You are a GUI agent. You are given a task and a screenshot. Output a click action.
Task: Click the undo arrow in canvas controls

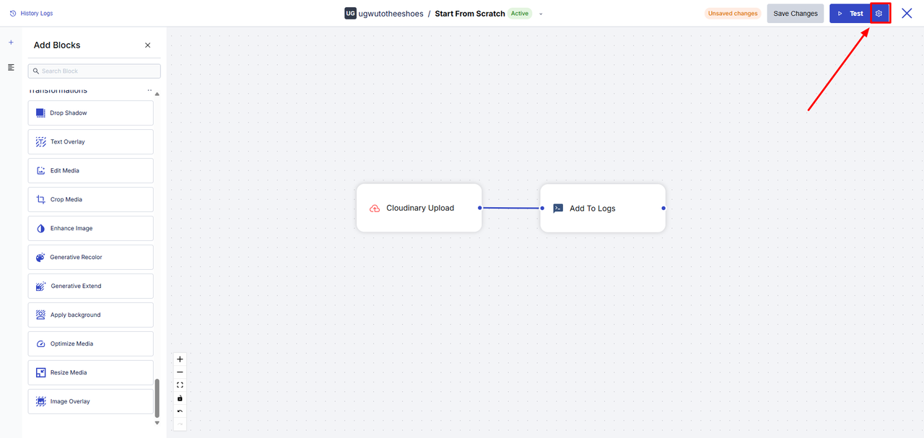click(180, 411)
